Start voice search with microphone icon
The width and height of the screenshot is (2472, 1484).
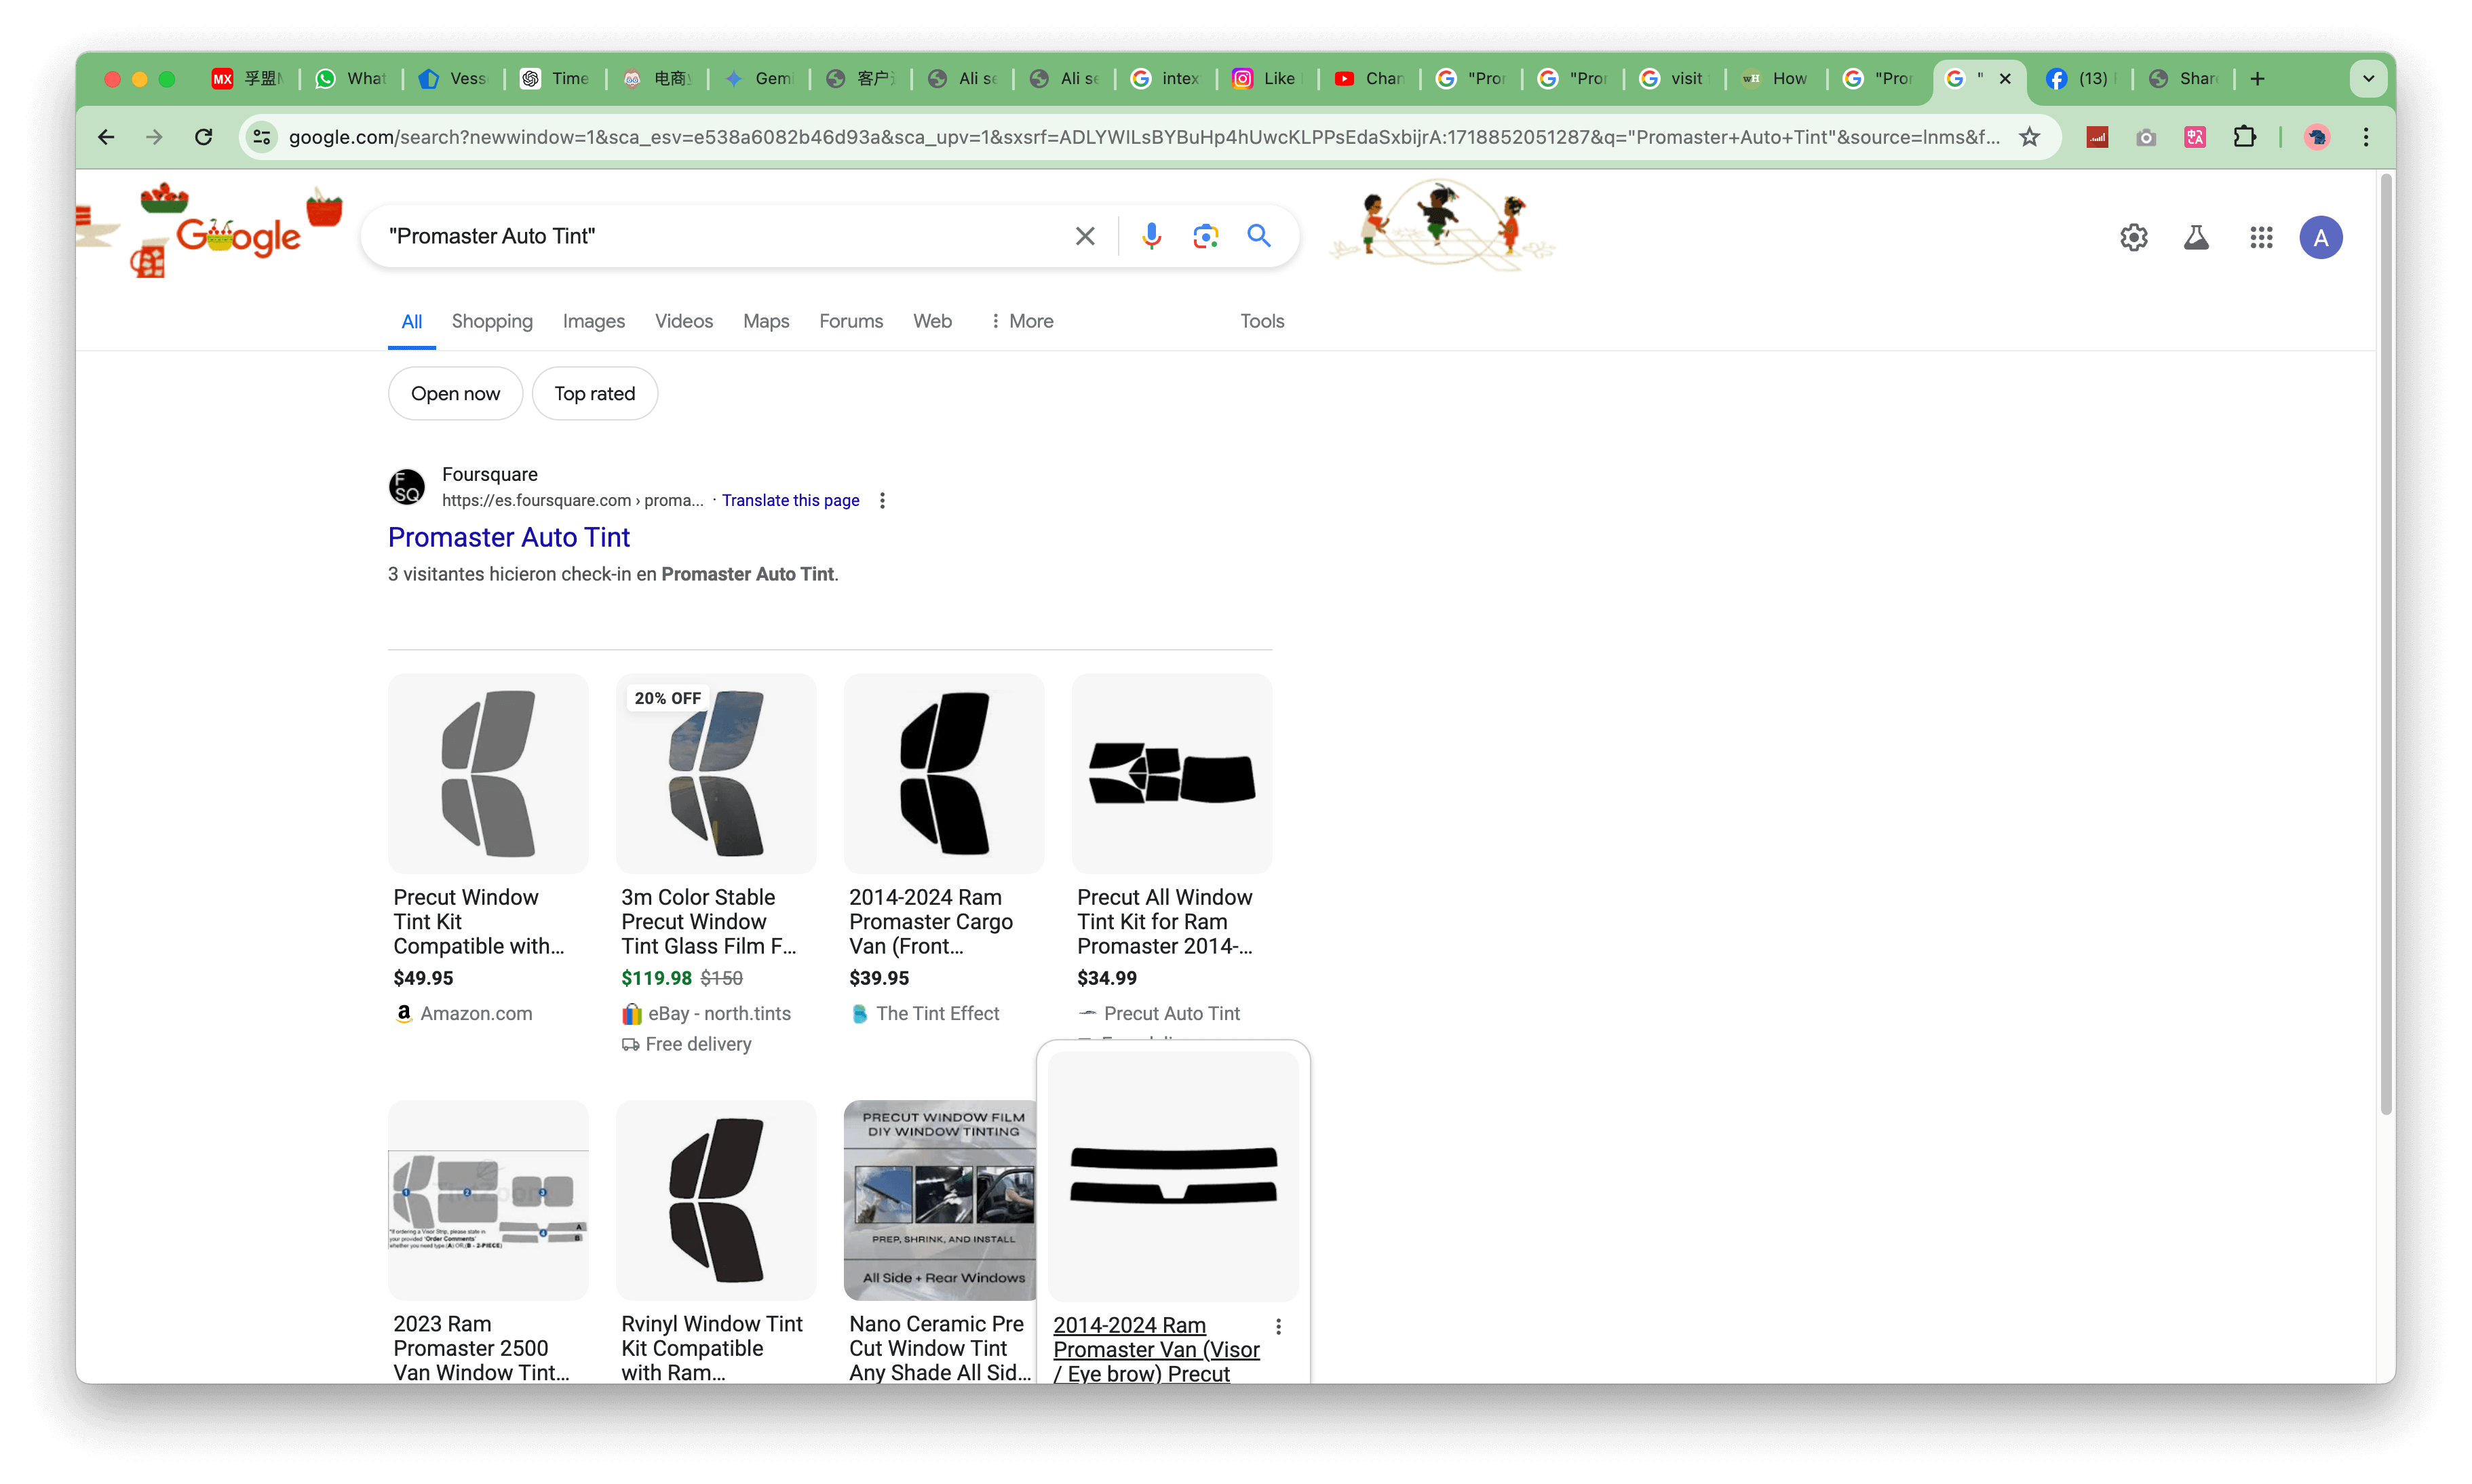point(1151,236)
